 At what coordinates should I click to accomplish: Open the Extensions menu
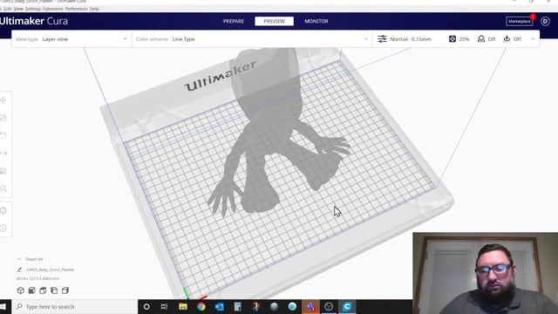[53, 9]
